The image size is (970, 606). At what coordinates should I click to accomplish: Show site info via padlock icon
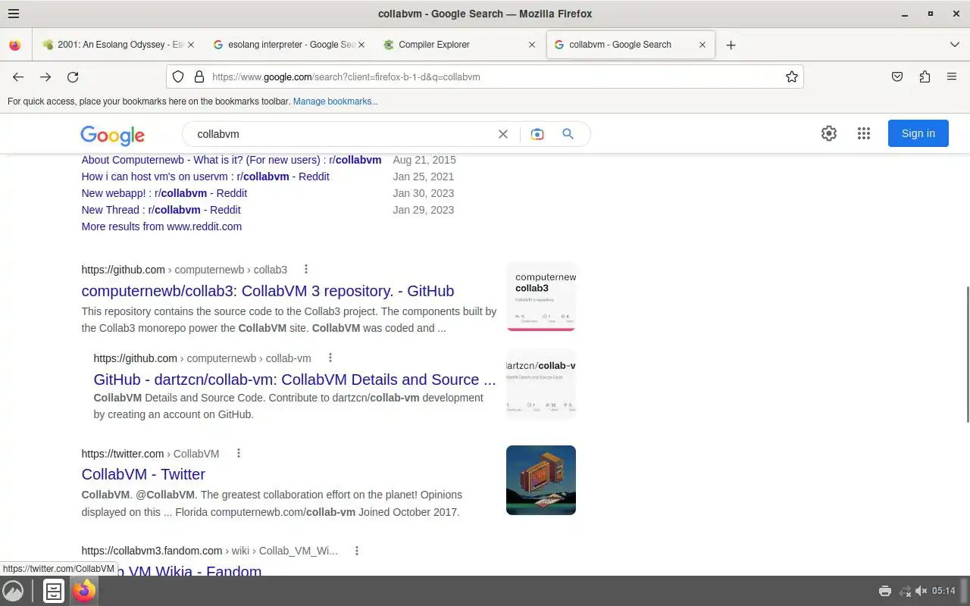[199, 77]
